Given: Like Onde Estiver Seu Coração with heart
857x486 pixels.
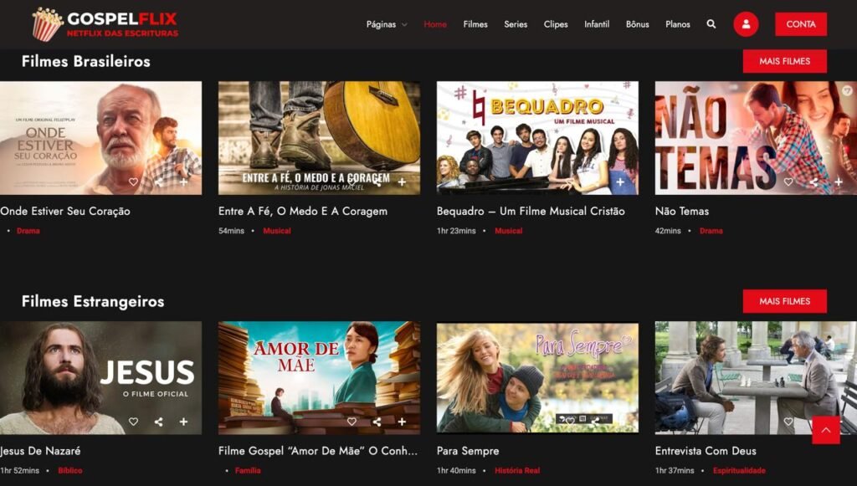Looking at the screenshot, I should pyautogui.click(x=133, y=182).
